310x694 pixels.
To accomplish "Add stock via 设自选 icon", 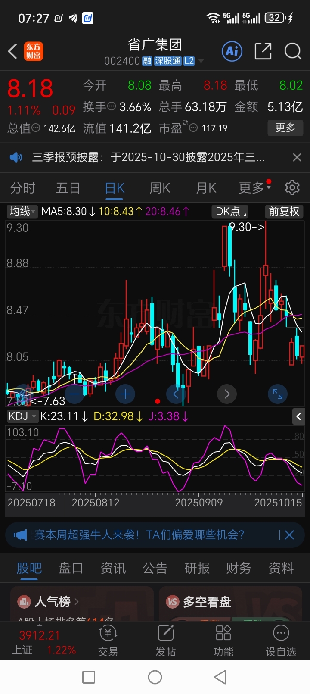I will tap(281, 641).
